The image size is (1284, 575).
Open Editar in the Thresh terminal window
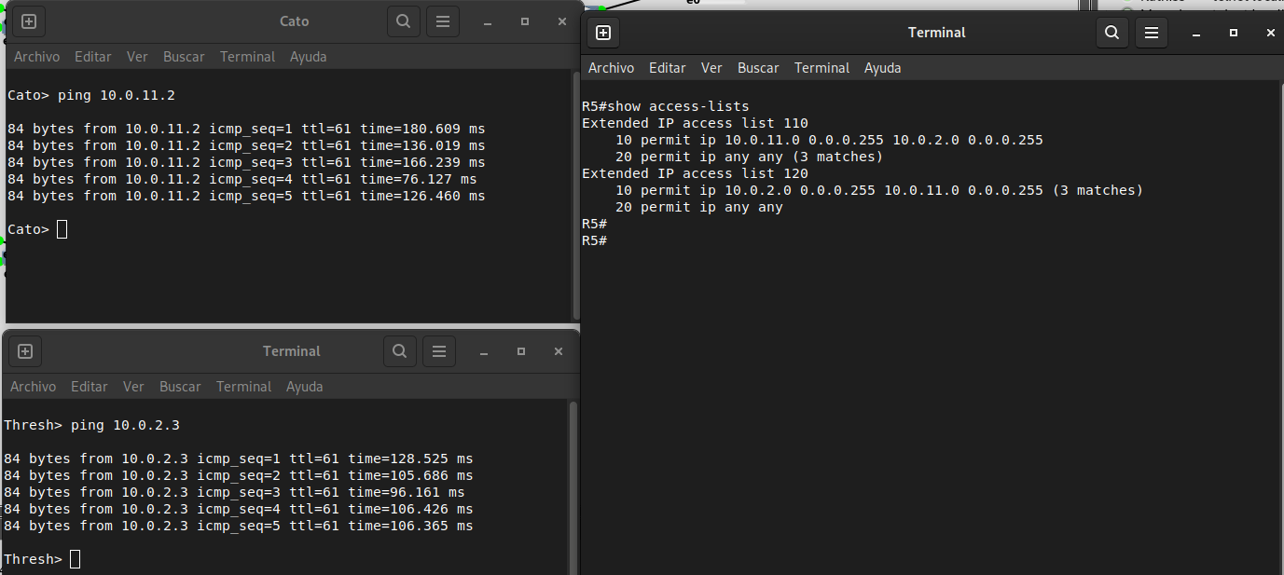(90, 387)
